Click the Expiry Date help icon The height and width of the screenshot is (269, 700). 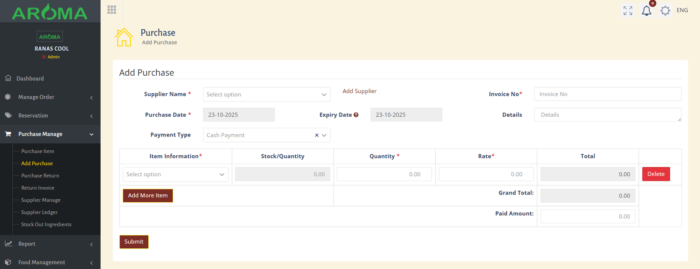point(356,115)
